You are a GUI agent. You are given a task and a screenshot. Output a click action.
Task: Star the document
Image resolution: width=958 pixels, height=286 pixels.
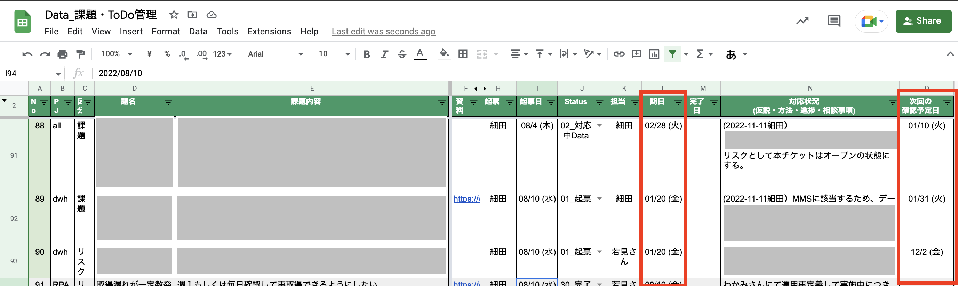[x=174, y=15]
